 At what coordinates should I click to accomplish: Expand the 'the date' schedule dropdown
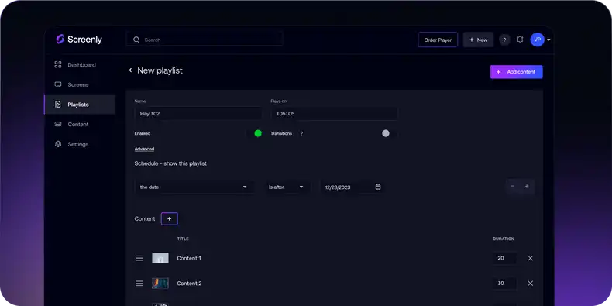click(194, 187)
